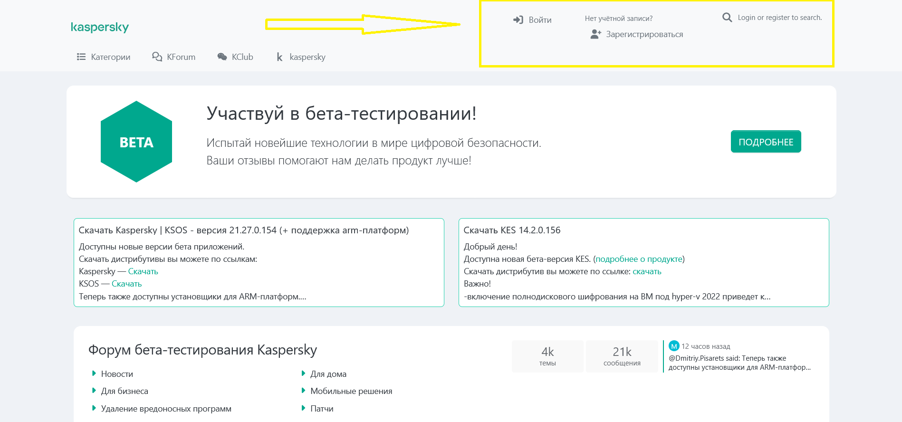Screen dimensions: 902x422
Task: Click the Зарегистрироваться link
Action: coord(644,34)
